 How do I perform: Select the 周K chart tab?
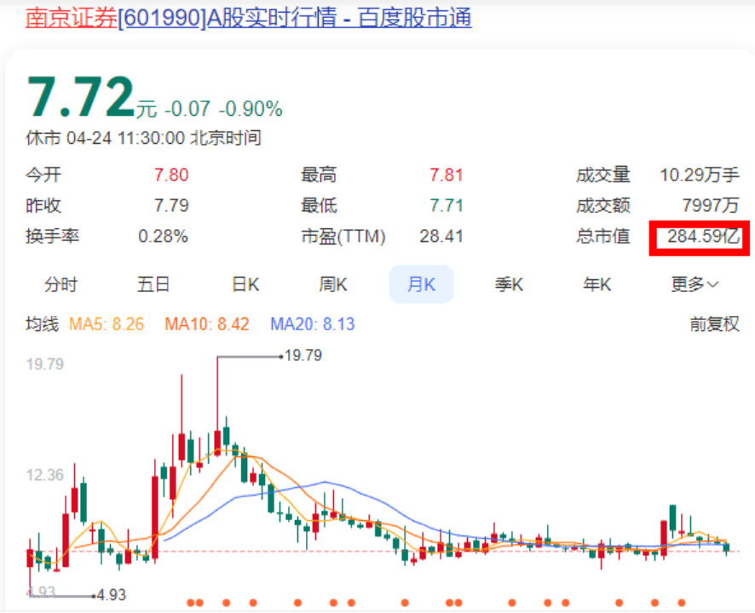tap(332, 284)
